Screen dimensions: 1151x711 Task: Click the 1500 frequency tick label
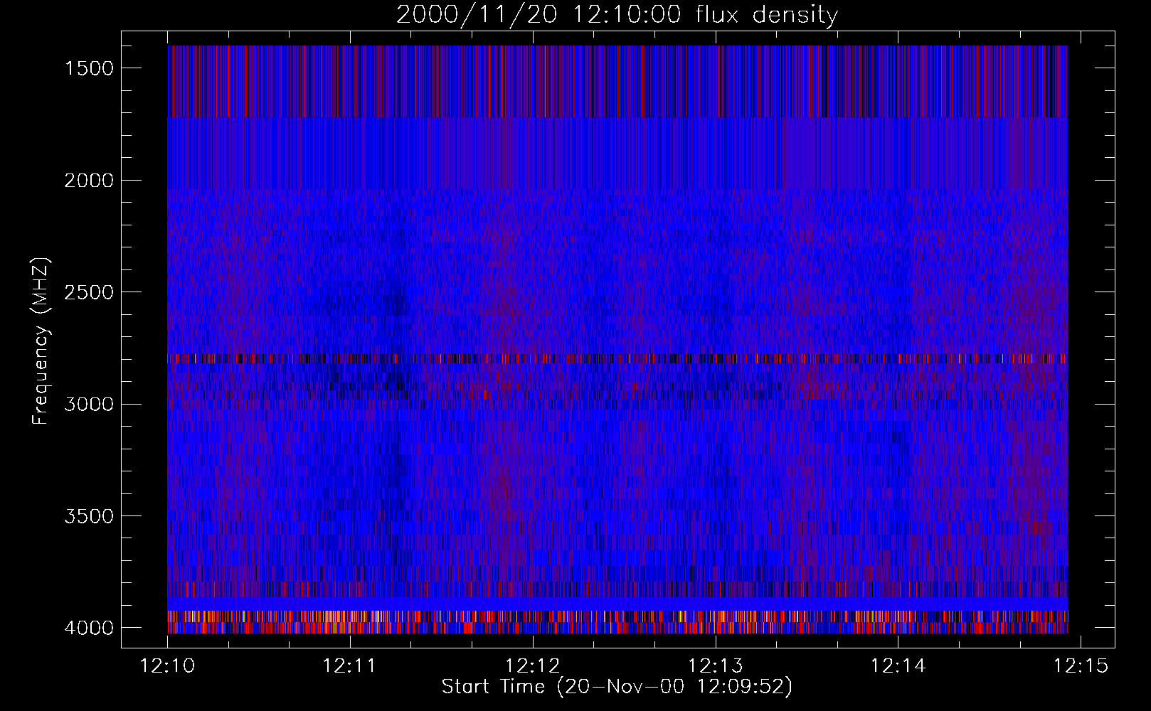(89, 68)
